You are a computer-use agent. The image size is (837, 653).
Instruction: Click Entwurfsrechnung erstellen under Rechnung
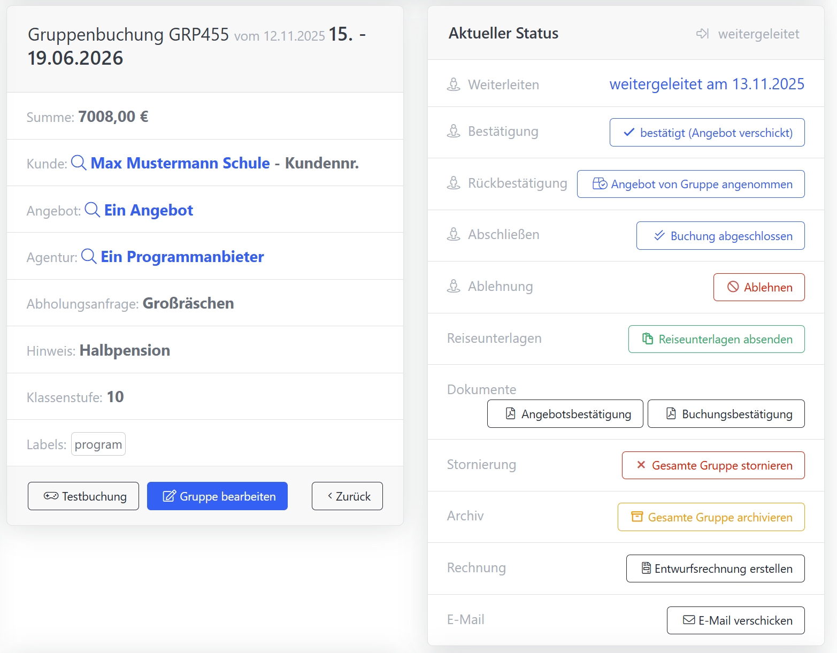(x=715, y=569)
